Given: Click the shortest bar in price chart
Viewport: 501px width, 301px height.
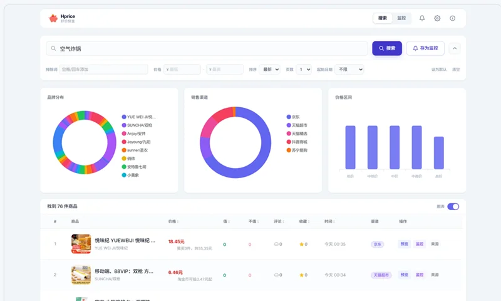Looking at the screenshot, I should point(439,153).
